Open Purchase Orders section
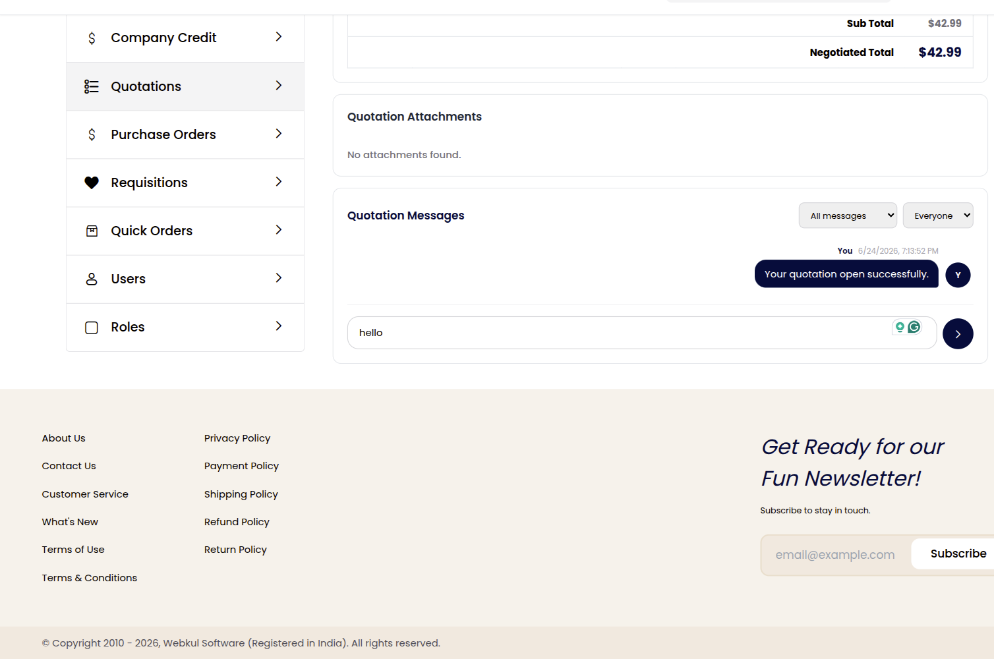The image size is (994, 659). pos(185,134)
